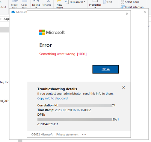Click the Timestamp value 2023-03-29T16:16:36.000Z
This screenshot has width=151, height=142.
[x=73, y=110]
